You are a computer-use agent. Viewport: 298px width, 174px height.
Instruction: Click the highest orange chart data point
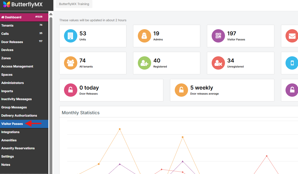point(120,129)
